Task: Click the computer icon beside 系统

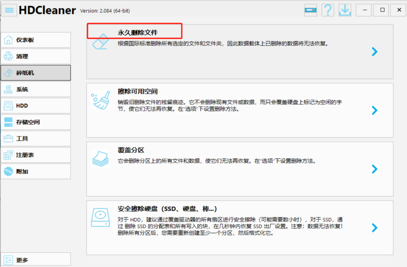Action: [x=8, y=89]
